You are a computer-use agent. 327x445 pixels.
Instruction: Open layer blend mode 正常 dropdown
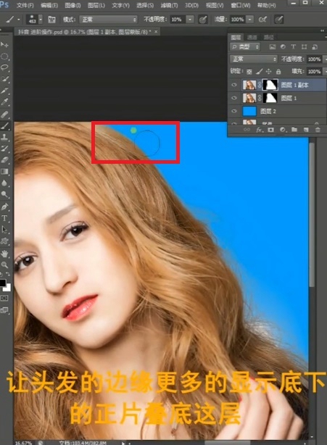pyautogui.click(x=254, y=59)
